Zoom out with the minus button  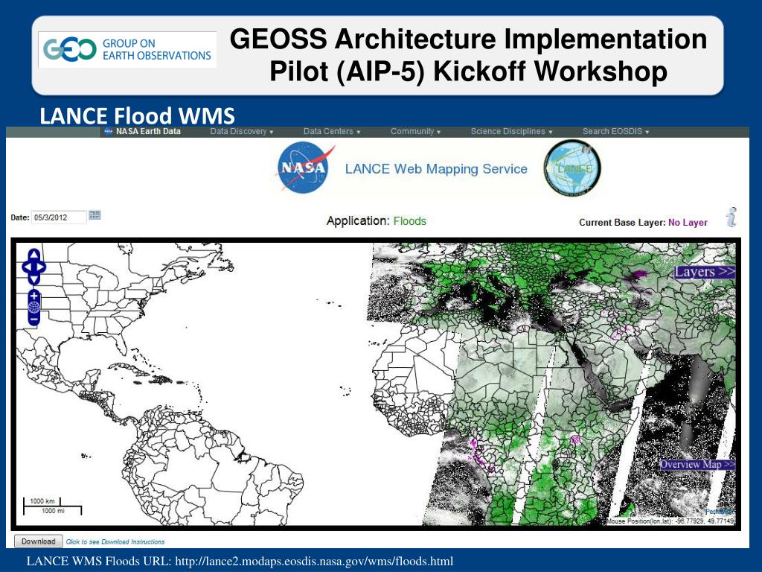pos(33,320)
